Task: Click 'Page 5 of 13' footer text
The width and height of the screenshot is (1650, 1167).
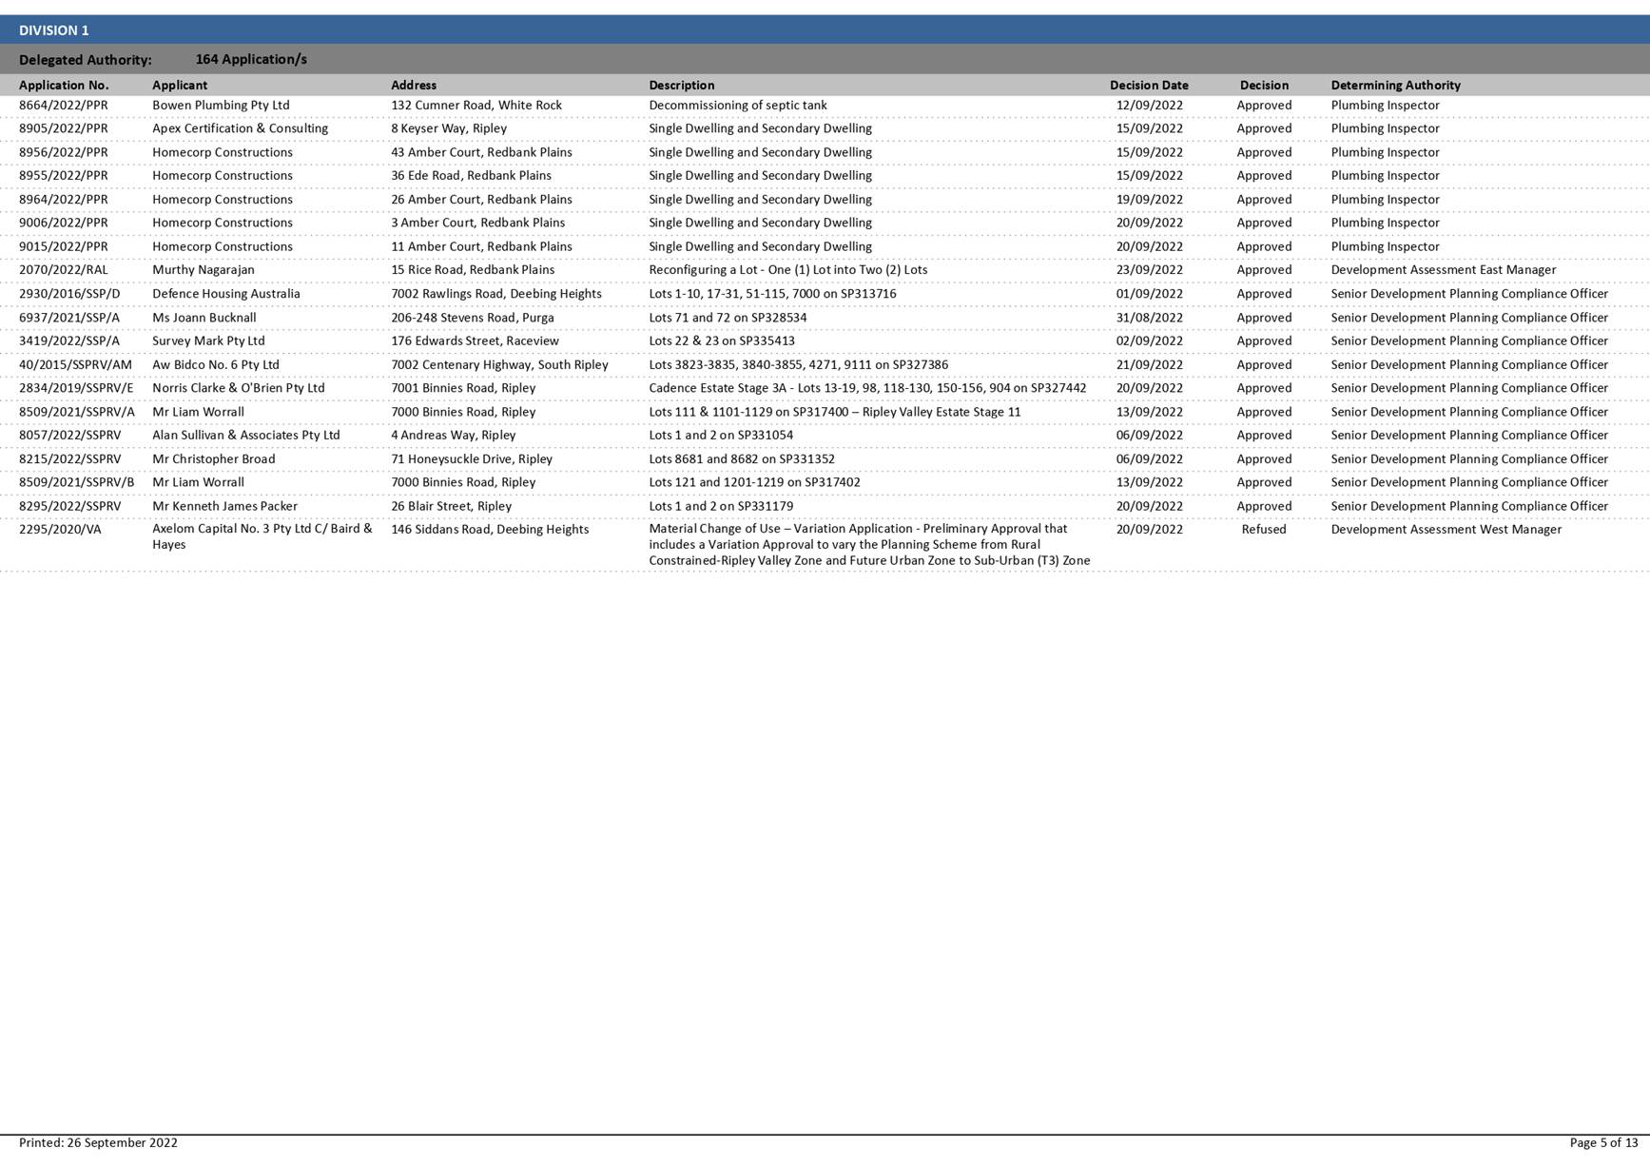Action: click(1603, 1142)
